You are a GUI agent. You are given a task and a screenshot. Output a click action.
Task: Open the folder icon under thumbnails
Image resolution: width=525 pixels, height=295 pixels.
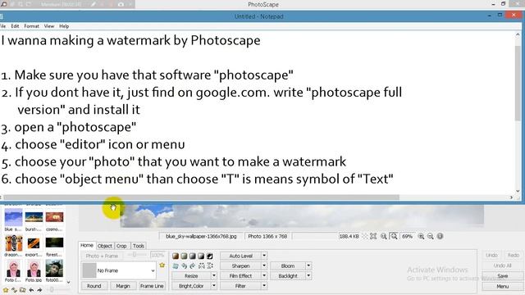coord(22,290)
